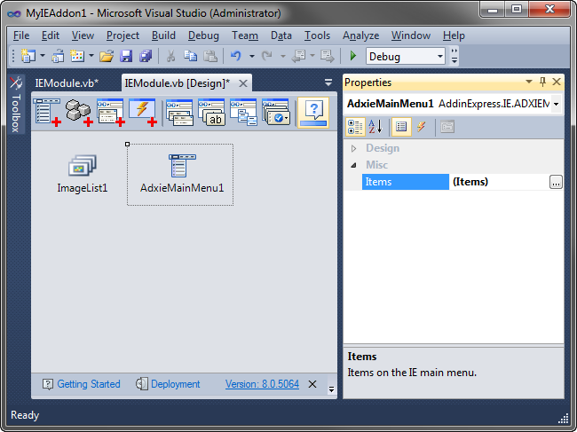Open the Redo history dropdown arrow
The width and height of the screenshot is (577, 432).
[283, 56]
